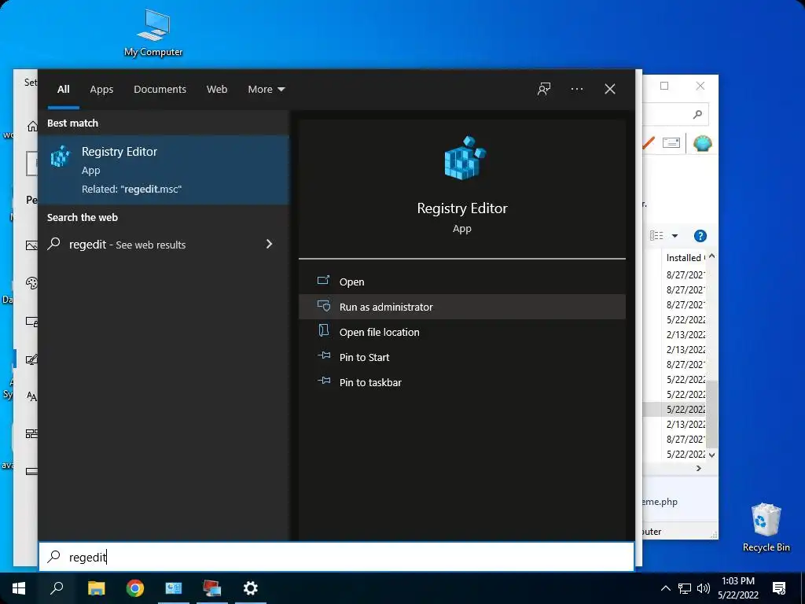Image resolution: width=805 pixels, height=604 pixels.
Task: Open Google Chrome from the taskbar
Action: pyautogui.click(x=135, y=588)
